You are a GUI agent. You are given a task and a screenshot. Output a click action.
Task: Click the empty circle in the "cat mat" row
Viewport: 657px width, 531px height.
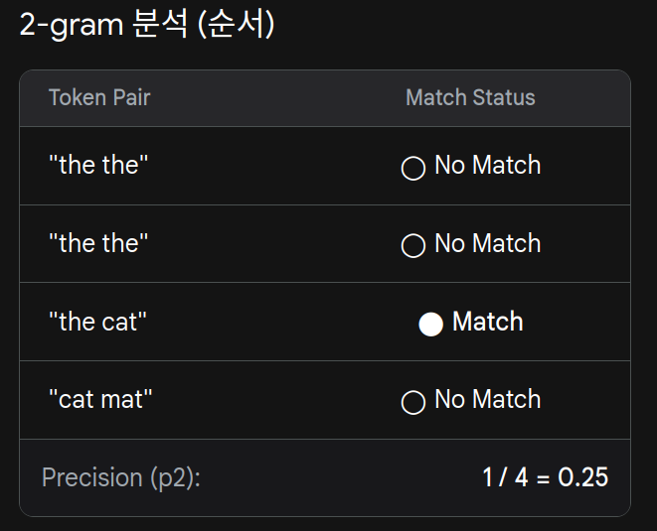(413, 402)
